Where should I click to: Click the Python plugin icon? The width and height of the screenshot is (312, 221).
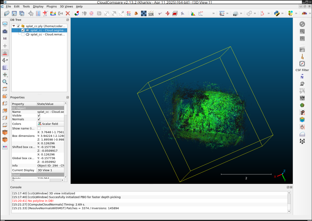277,13
